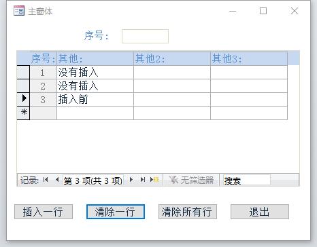Click 序号 cell with value 3
Screen dimensions: 317x247
click(x=44, y=100)
